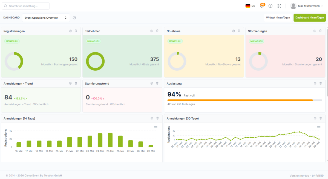Click the Teilnehmer full donut chart
This screenshot has width=328, height=179.
point(95,61)
